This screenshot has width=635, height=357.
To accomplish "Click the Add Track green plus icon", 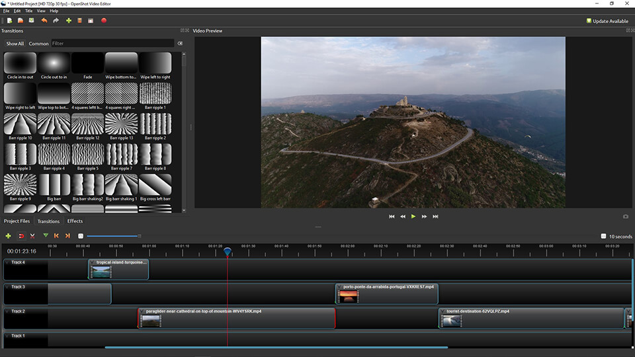I will (8, 236).
